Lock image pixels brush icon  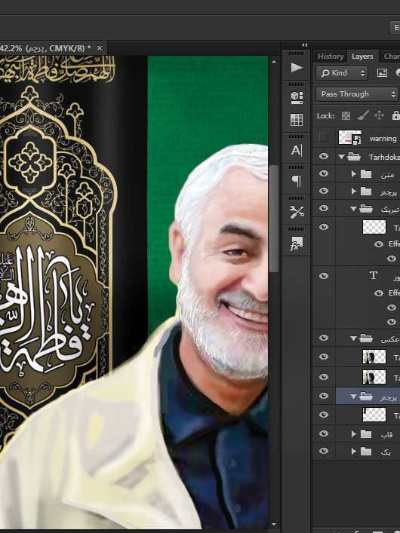coord(363,115)
